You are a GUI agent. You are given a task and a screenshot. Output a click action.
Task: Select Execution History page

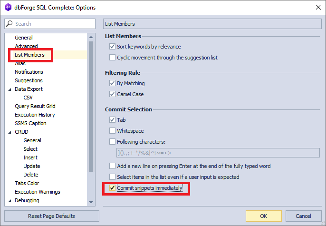[35, 115]
